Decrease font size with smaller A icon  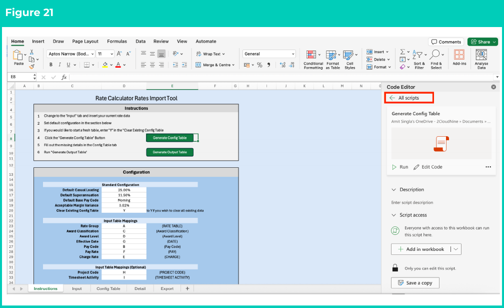(128, 54)
